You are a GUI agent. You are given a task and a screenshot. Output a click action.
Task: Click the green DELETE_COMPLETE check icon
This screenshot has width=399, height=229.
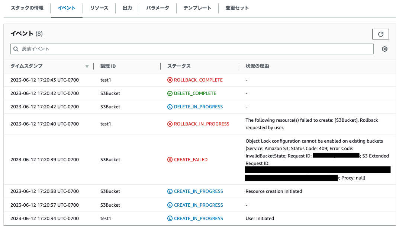click(x=170, y=93)
